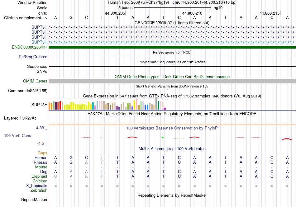Screen dimensions: 296x207
Task: Click 'Multiz Alignments of 100 Vertebrates' title
Action: pos(172,148)
